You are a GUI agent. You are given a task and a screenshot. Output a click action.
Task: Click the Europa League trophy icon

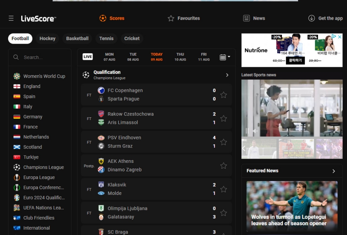pos(17,178)
